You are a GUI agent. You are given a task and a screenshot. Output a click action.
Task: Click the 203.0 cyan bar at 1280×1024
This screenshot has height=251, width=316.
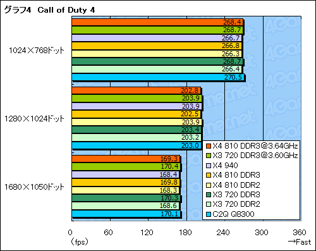tap(137, 145)
